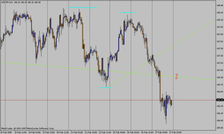The image size is (224, 134).
Task: Click the 21 Feb 19:00 time label
Action: [91, 133]
